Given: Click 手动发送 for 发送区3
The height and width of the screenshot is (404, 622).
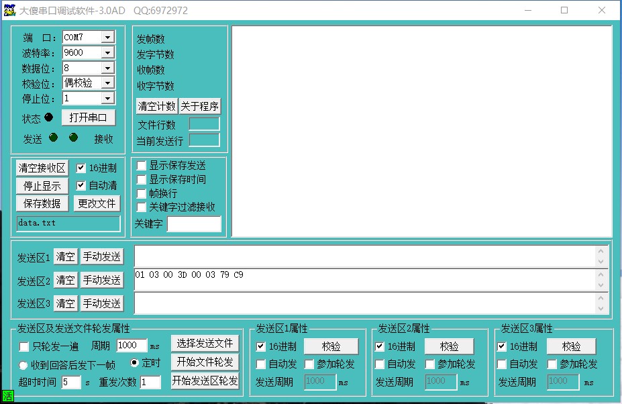Looking at the screenshot, I should tap(101, 303).
